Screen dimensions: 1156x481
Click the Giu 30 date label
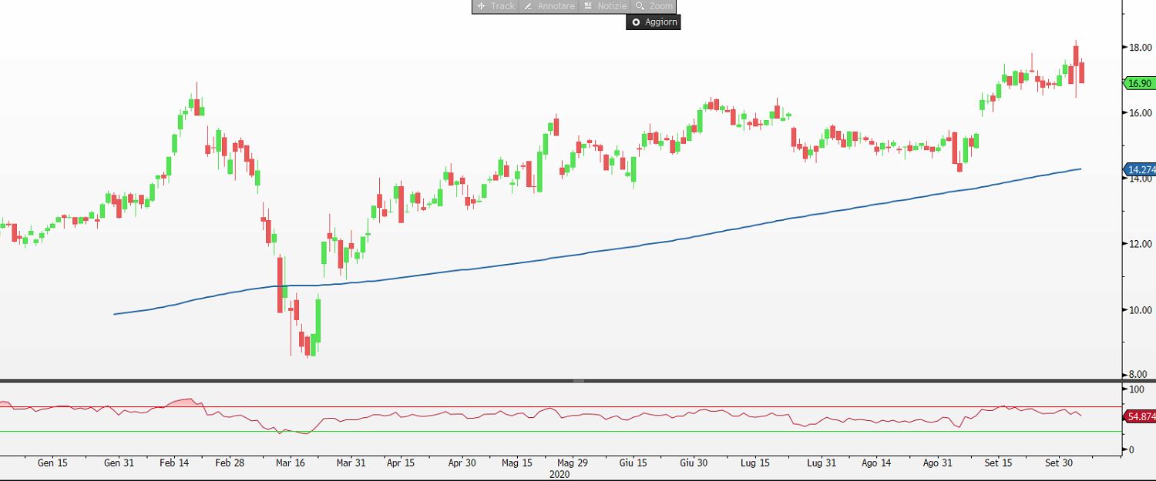click(x=694, y=463)
